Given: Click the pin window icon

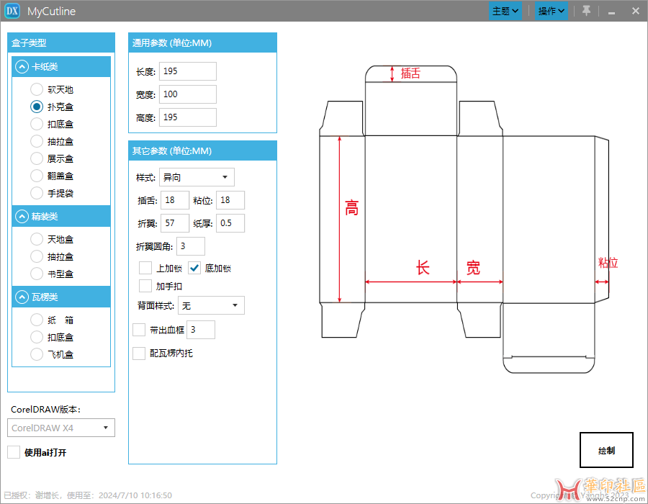Looking at the screenshot, I should (x=586, y=11).
